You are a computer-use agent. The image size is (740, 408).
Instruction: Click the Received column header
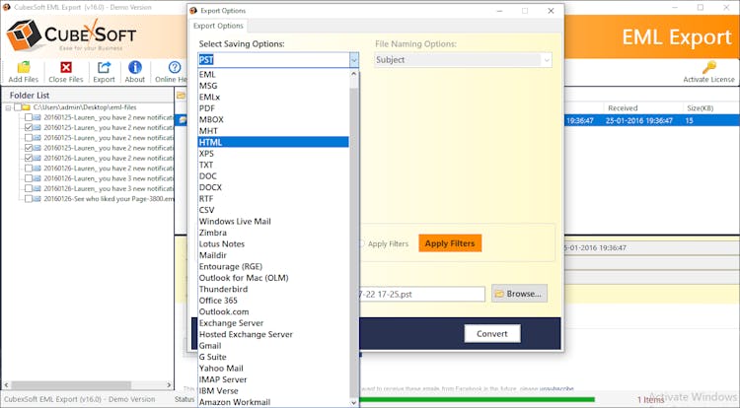click(x=623, y=108)
